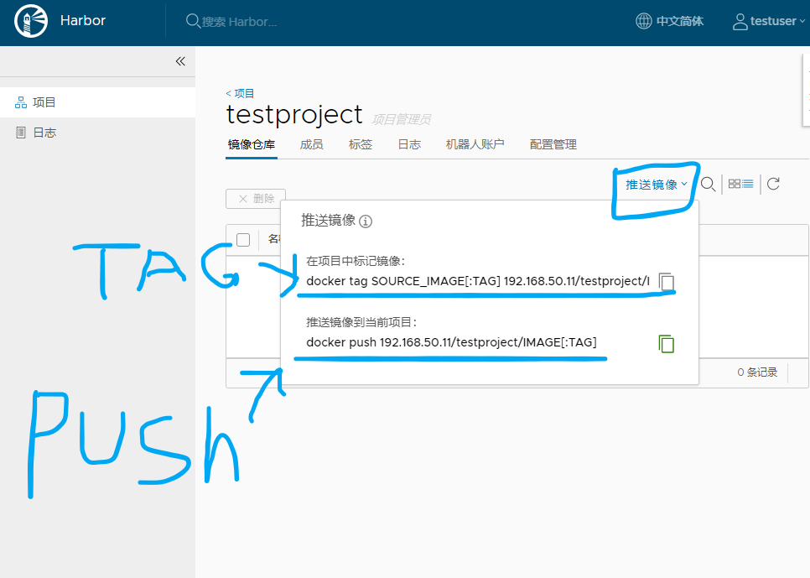Open repository search magnifier icon
Image resolution: width=810 pixels, height=578 pixels.
pos(708,184)
